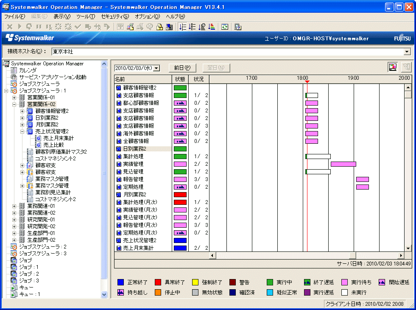416x310 pixels.
Task: Click the 実行中 green legend swatch
Action: 270,282
